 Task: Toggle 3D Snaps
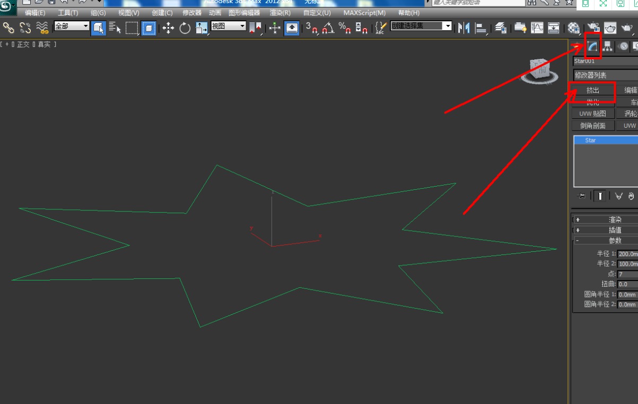coord(311,28)
